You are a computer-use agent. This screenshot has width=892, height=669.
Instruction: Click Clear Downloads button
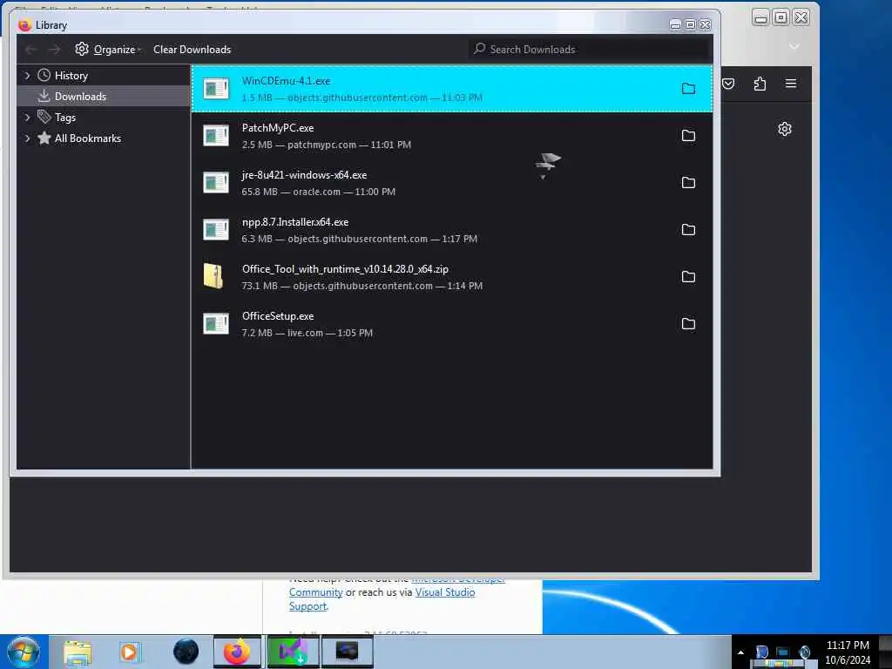[193, 50]
